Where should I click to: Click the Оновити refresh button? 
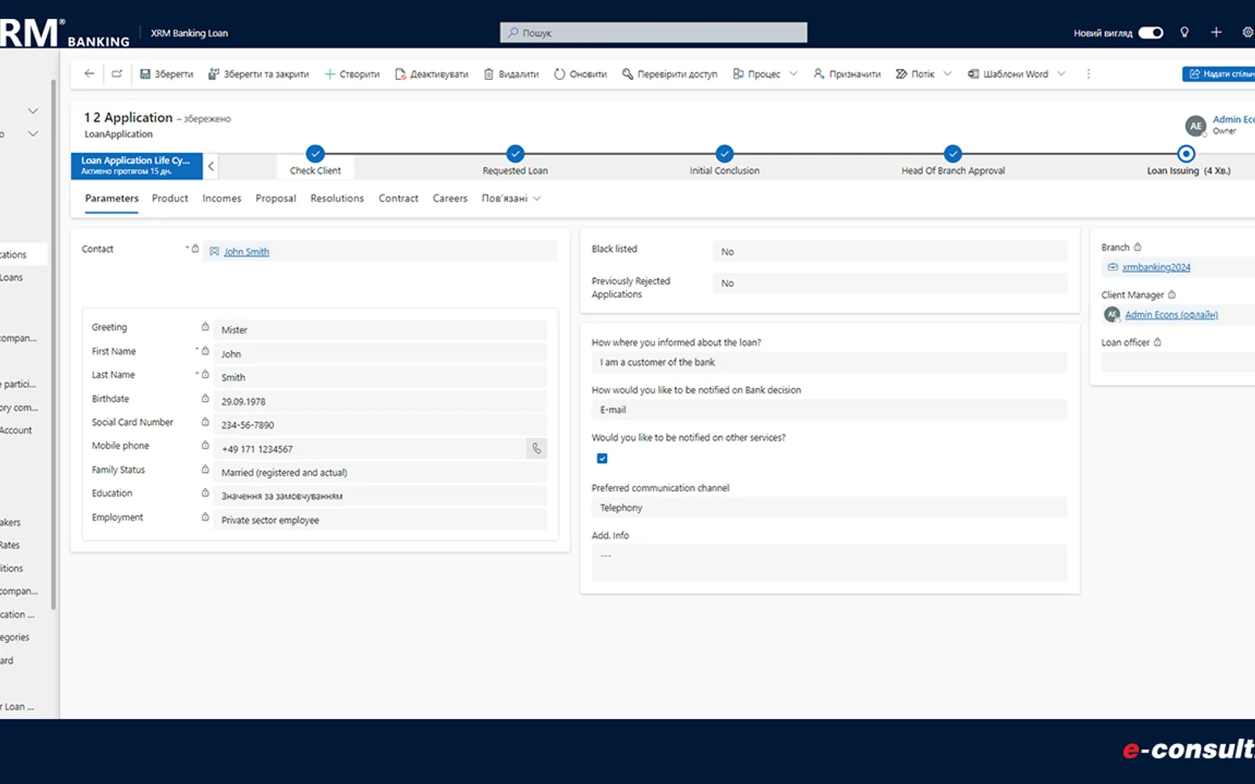click(x=580, y=74)
